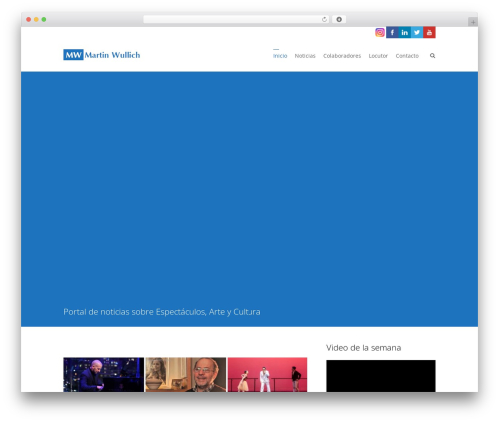
Task: Open the Twitter social icon
Action: click(417, 32)
